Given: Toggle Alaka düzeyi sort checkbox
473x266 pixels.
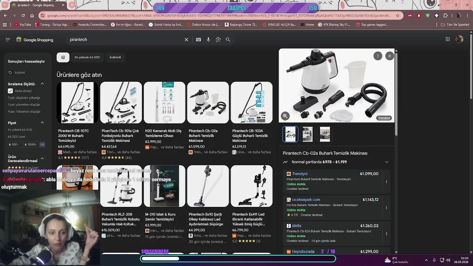Looking at the screenshot, I should (10, 91).
